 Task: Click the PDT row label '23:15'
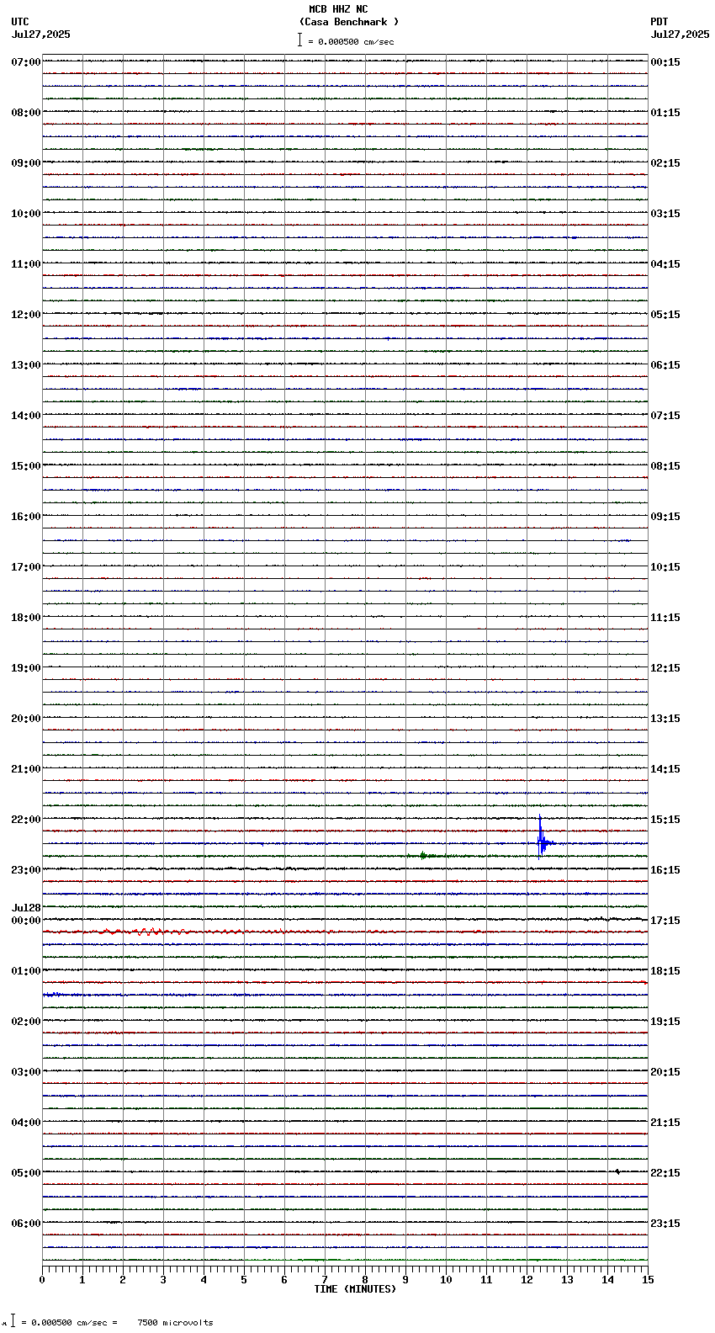point(665,1224)
